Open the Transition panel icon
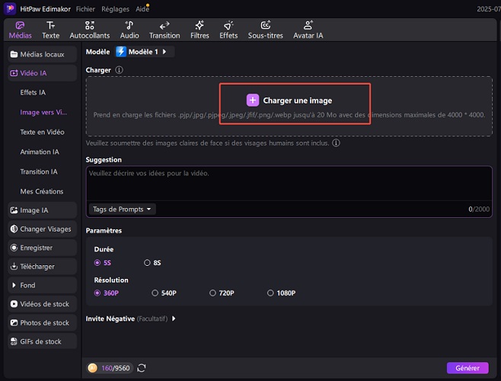Viewport: 501px width, 381px height. point(164,30)
